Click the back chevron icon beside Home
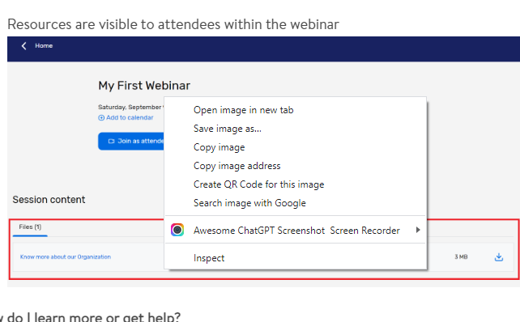The image size is (520, 322). coord(23,46)
